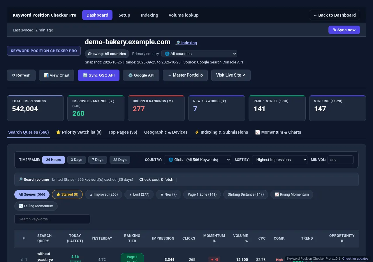Open the Indexing nav tab

pyautogui.click(x=149, y=15)
